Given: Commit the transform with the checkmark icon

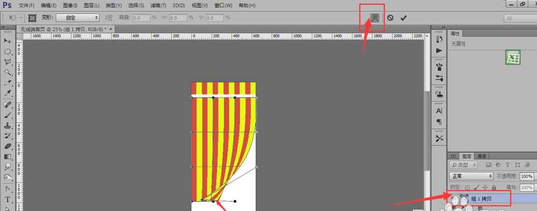Looking at the screenshot, I should 403,18.
